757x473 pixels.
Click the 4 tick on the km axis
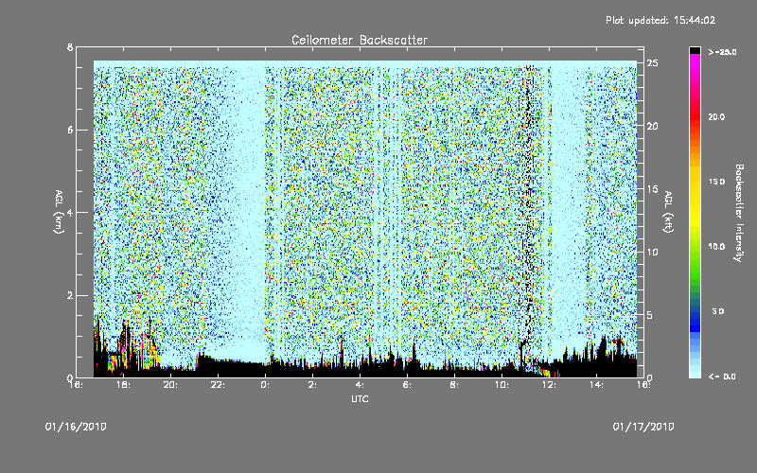click(x=70, y=212)
